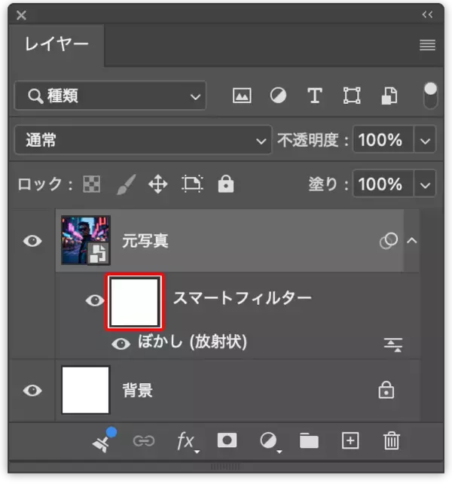
Task: Switch to the レイヤー tab
Action: 56,44
